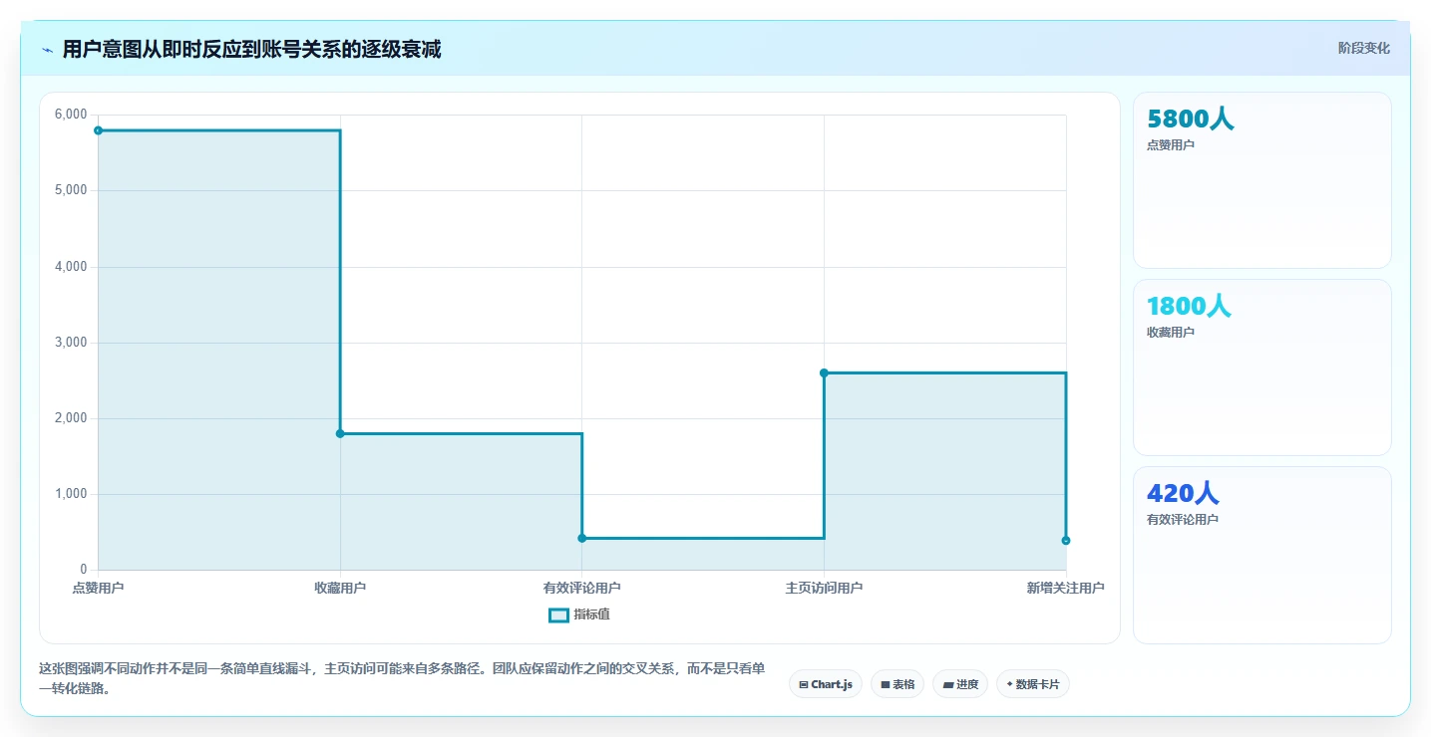Image resolution: width=1431 pixels, height=737 pixels.
Task: Click the 1800人 stat card value
Action: point(1189,306)
